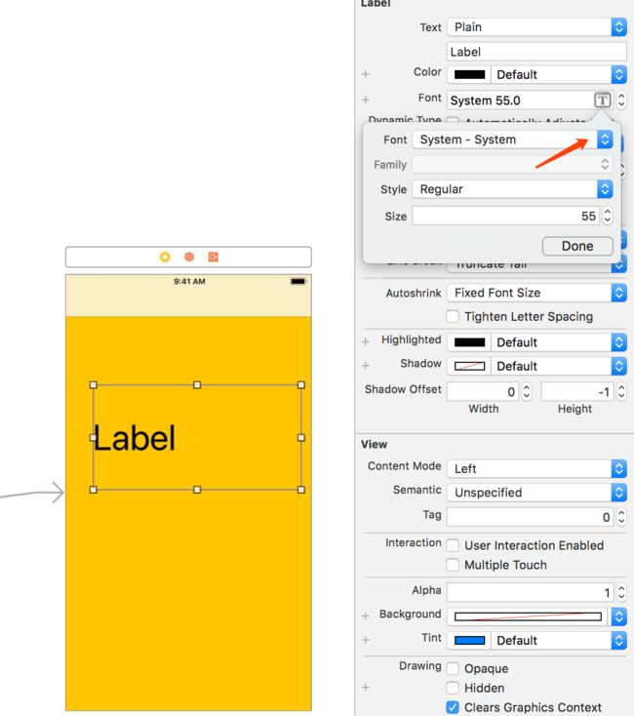Viewport: 634px width, 716px height.
Task: Click the bottom-right handle of Label selection
Action: coord(301,490)
